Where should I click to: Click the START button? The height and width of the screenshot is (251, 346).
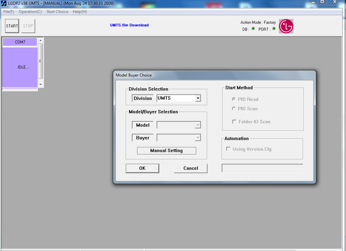[12, 26]
